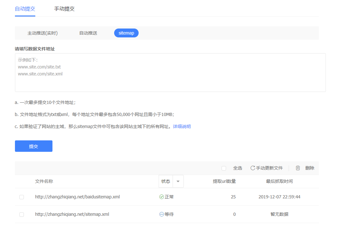
Task: Click the refresh icon beside 手动更新文件
Action: point(253,168)
